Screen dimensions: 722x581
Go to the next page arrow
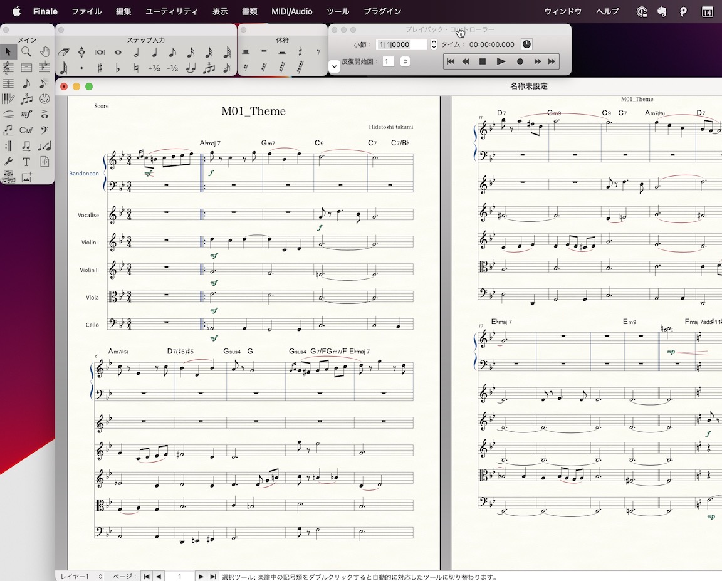point(201,577)
